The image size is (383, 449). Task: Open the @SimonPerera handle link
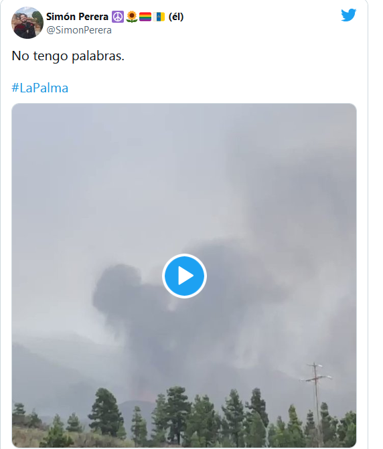click(79, 30)
